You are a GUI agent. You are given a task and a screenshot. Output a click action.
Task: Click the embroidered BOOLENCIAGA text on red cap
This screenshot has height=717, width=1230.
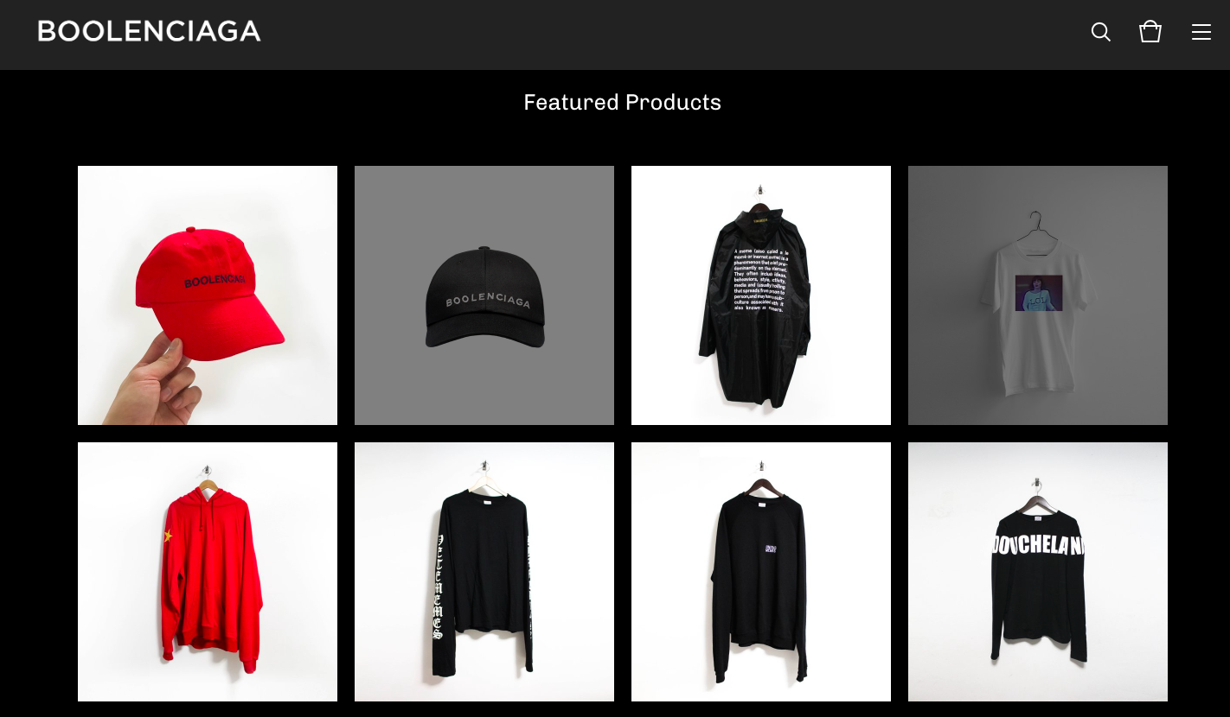coord(215,281)
